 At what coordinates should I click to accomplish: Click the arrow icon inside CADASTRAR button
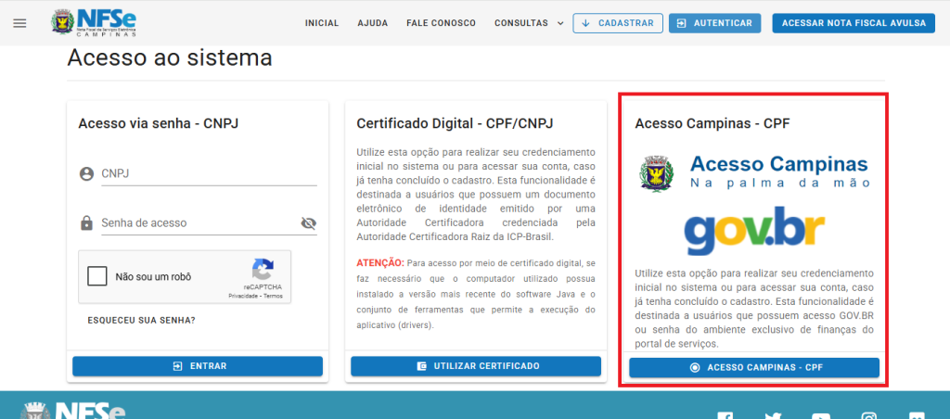(585, 23)
